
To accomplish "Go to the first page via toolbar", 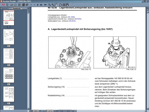I will pos(31,5).
